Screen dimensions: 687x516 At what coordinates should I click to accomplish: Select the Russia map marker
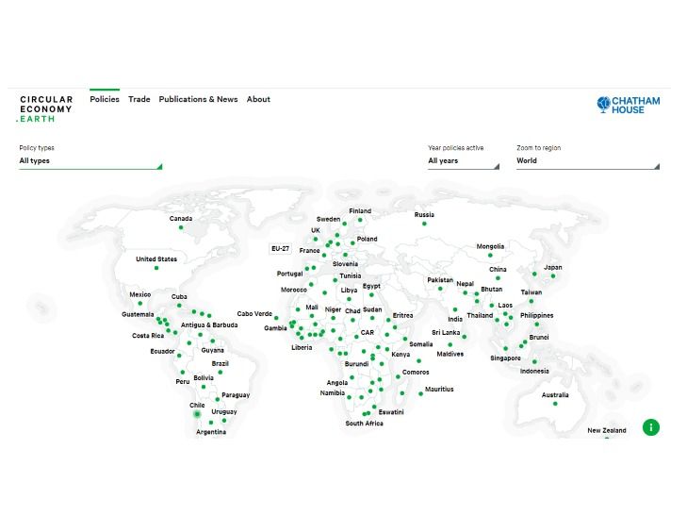pyautogui.click(x=424, y=224)
